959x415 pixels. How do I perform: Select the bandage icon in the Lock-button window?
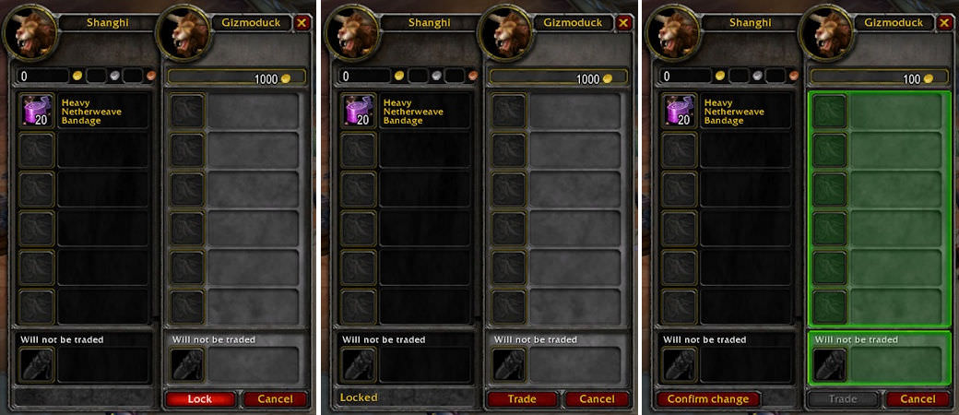[x=37, y=112]
